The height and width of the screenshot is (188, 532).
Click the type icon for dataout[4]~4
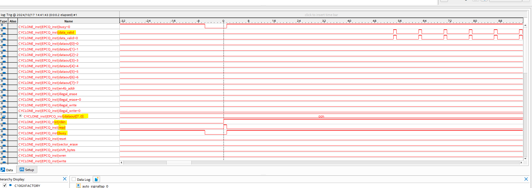pyautogui.click(x=4, y=66)
